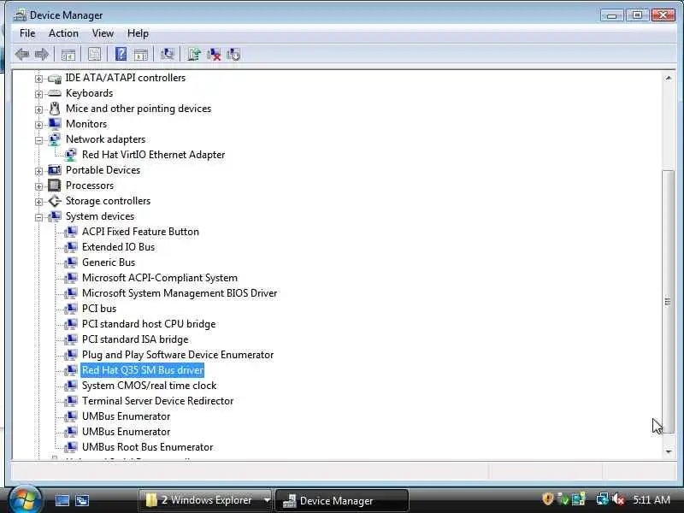The width and height of the screenshot is (684, 513).
Task: Toggle the Show/Hide Action Pane icon
Action: pyautogui.click(x=140, y=55)
